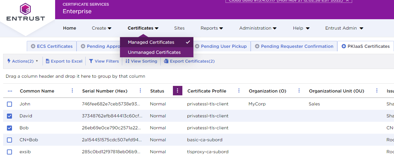Open Common Name column options menu
The width and height of the screenshot is (394, 157).
tap(72, 91)
